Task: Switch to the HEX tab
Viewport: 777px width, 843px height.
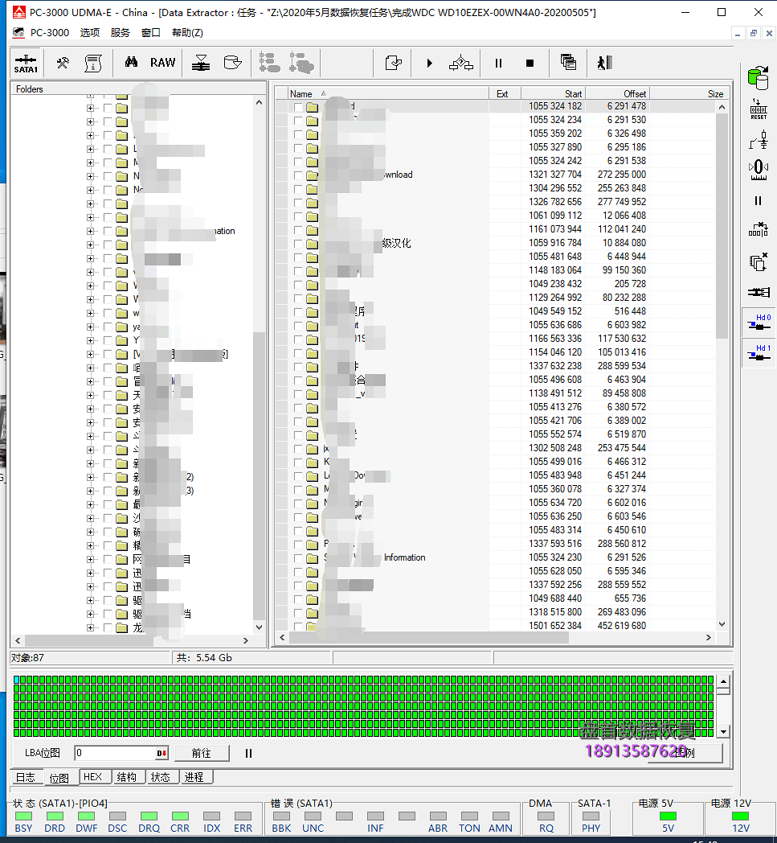Action: pos(93,777)
